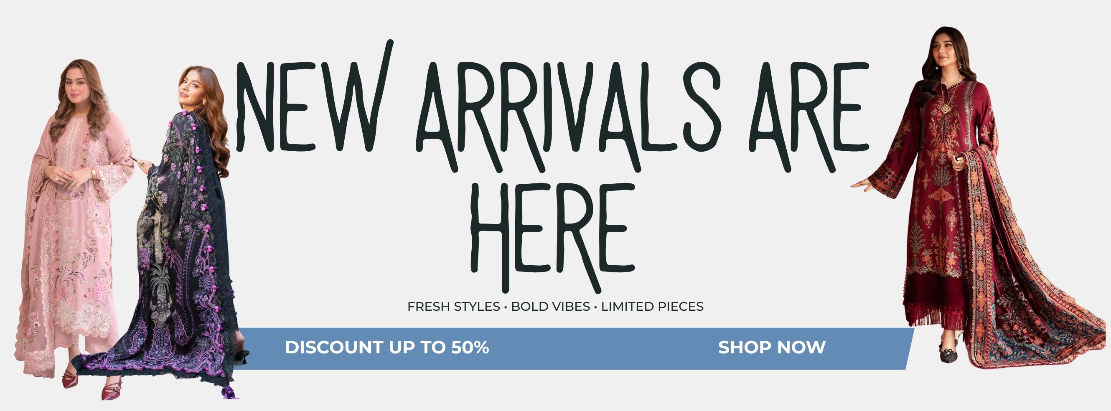Viewport: 1111px width, 411px height.
Task: Click the word ARRIVALS in the headline
Action: coord(568,117)
